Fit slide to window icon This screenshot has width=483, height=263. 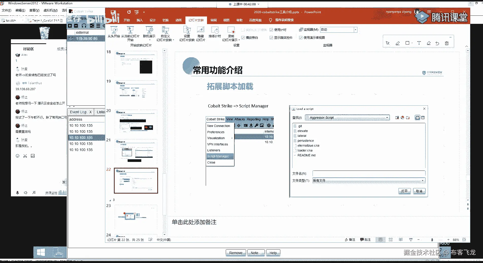point(464,240)
